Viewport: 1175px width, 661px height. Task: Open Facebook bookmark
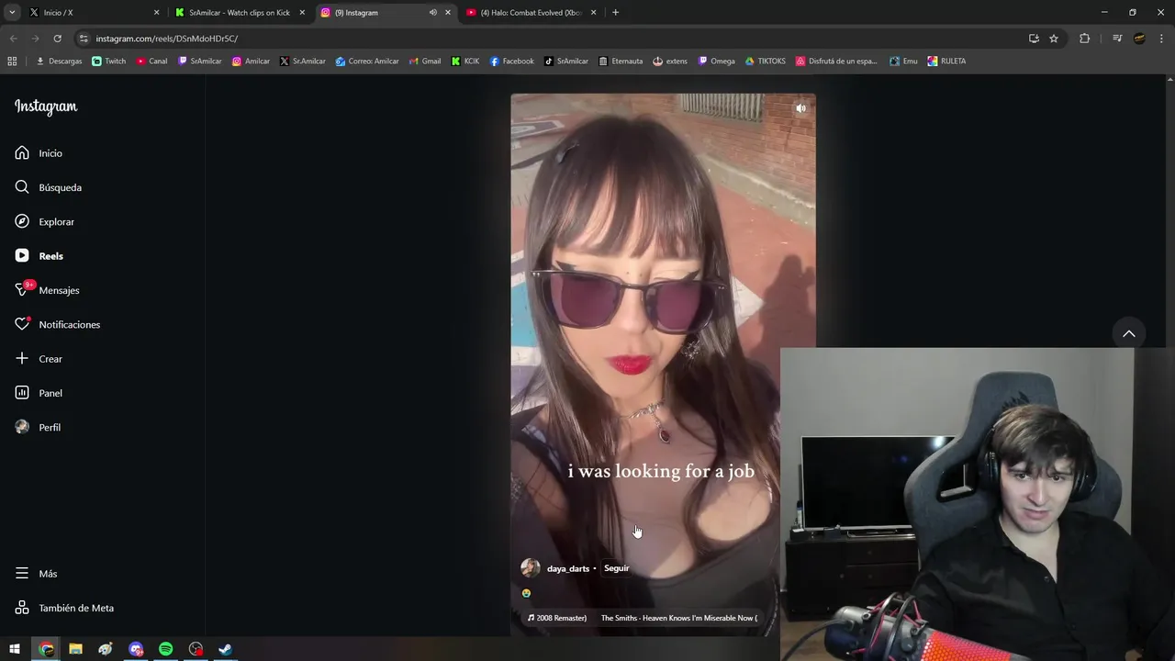[511, 62]
